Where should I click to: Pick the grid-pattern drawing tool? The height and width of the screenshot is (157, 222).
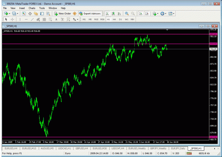click(44, 19)
